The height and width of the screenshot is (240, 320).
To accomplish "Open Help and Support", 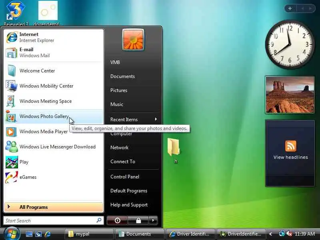I will pyautogui.click(x=133, y=205).
